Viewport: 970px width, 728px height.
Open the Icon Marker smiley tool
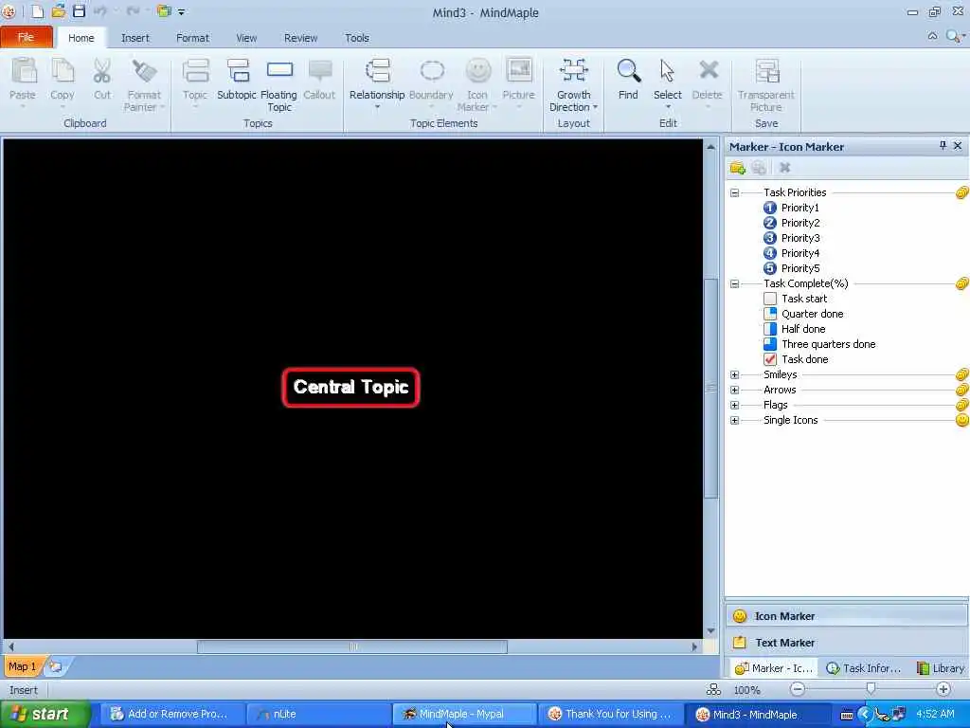pos(477,72)
